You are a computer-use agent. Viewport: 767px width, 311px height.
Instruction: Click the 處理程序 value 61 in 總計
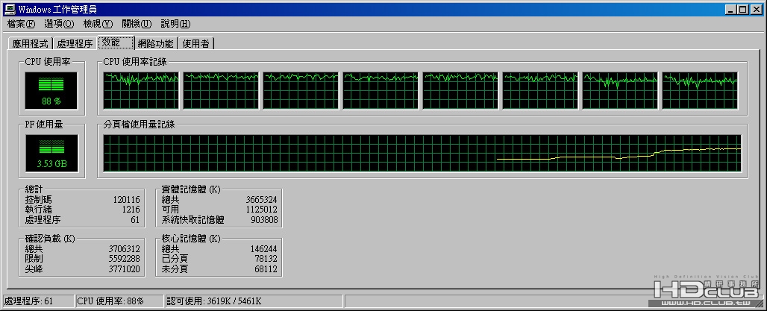tap(135, 220)
